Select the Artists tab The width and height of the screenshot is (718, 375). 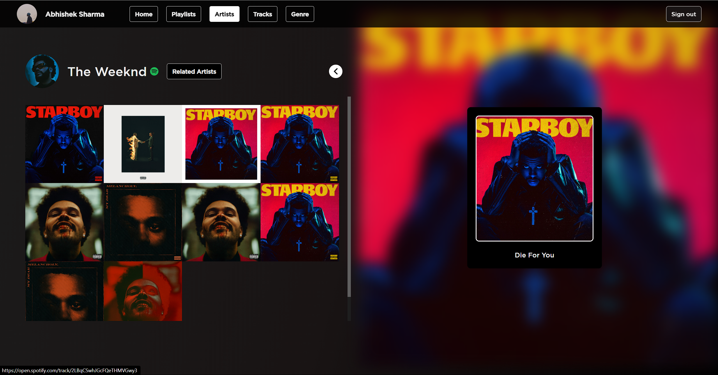[224, 14]
